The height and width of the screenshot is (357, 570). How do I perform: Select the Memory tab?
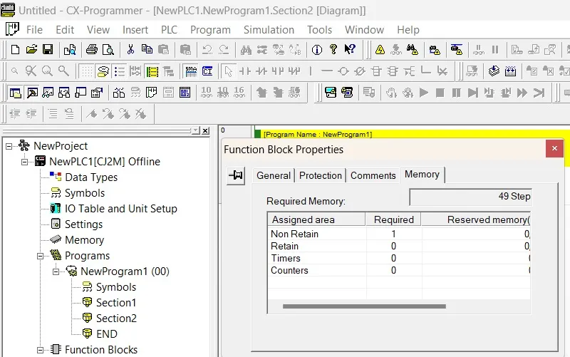(422, 175)
